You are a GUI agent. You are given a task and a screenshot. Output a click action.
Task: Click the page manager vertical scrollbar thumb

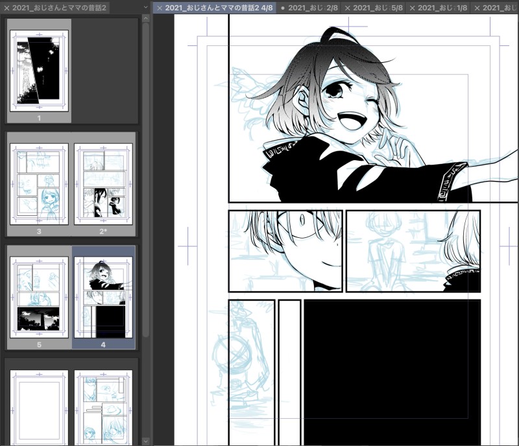[x=146, y=180]
